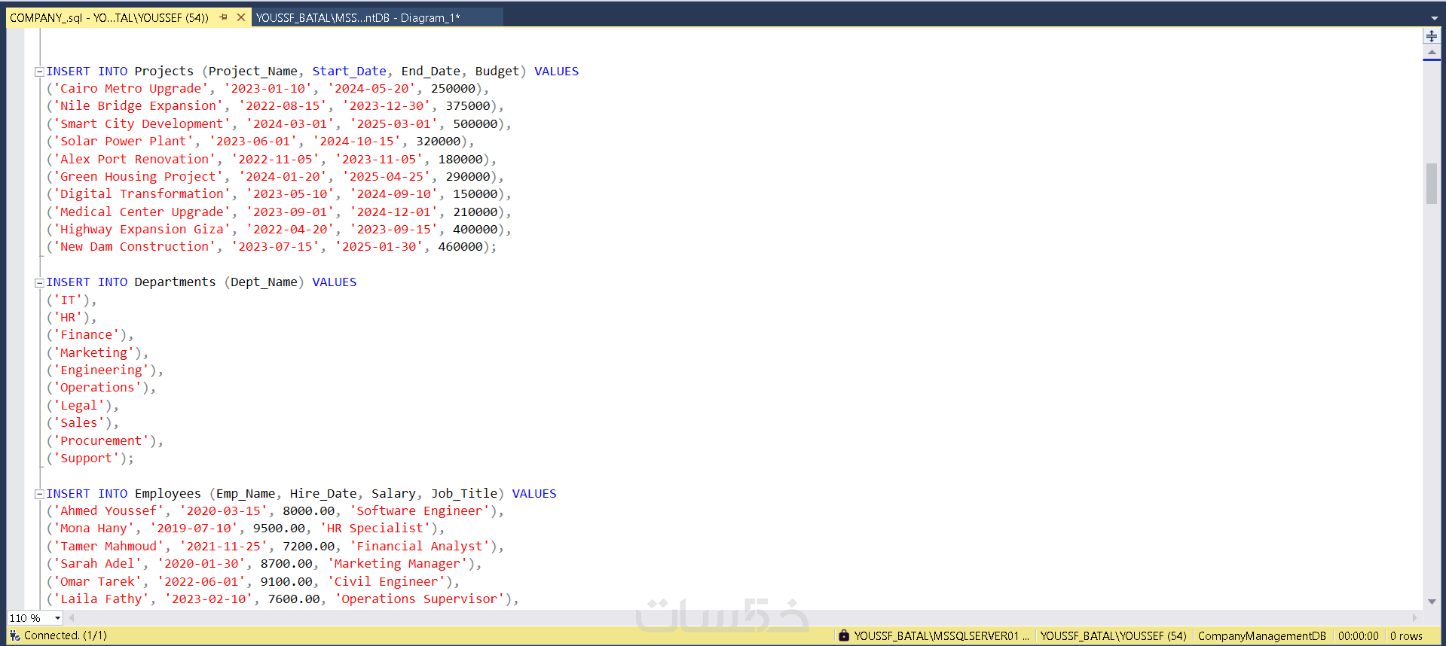
Task: Open the active documents list dropdown arrow
Action: (x=1434, y=18)
